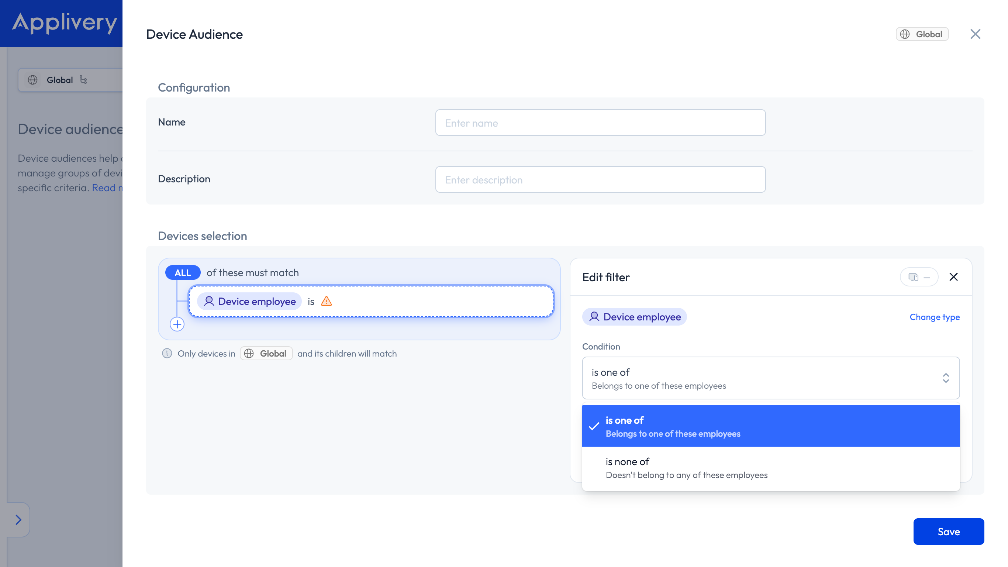Click the Read more link in background page
This screenshot has height=567, width=1008.
click(107, 188)
